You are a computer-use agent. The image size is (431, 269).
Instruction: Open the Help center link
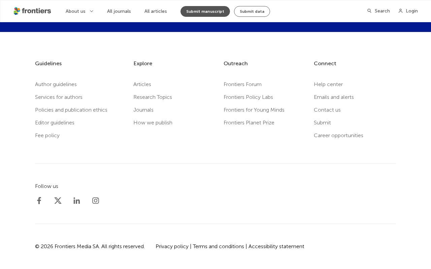coord(328,84)
